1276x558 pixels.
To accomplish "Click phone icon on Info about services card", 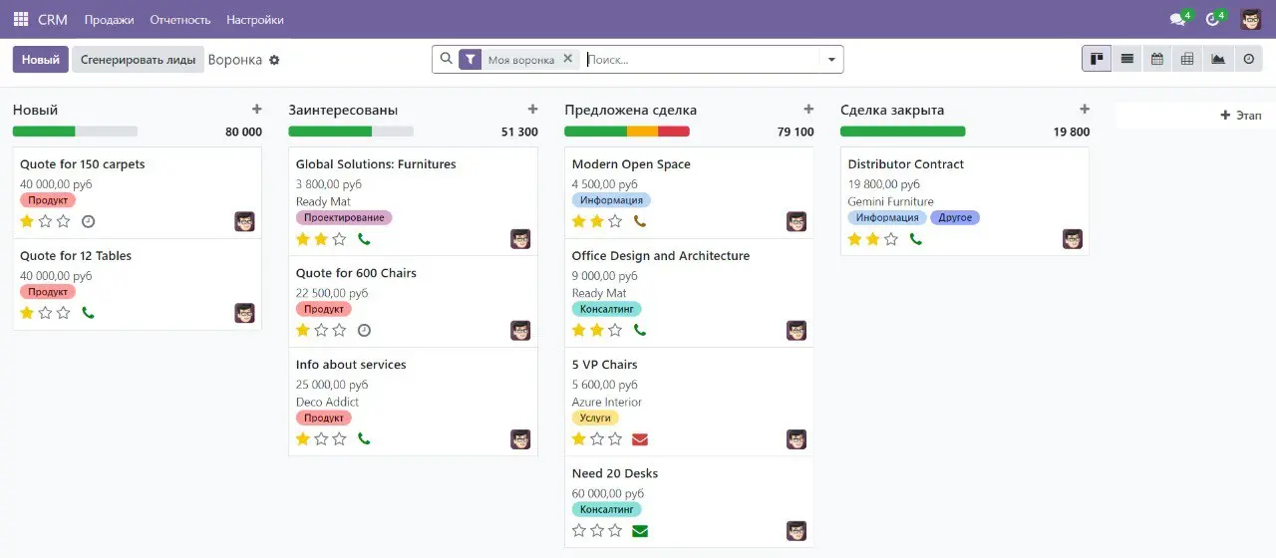I will point(364,438).
